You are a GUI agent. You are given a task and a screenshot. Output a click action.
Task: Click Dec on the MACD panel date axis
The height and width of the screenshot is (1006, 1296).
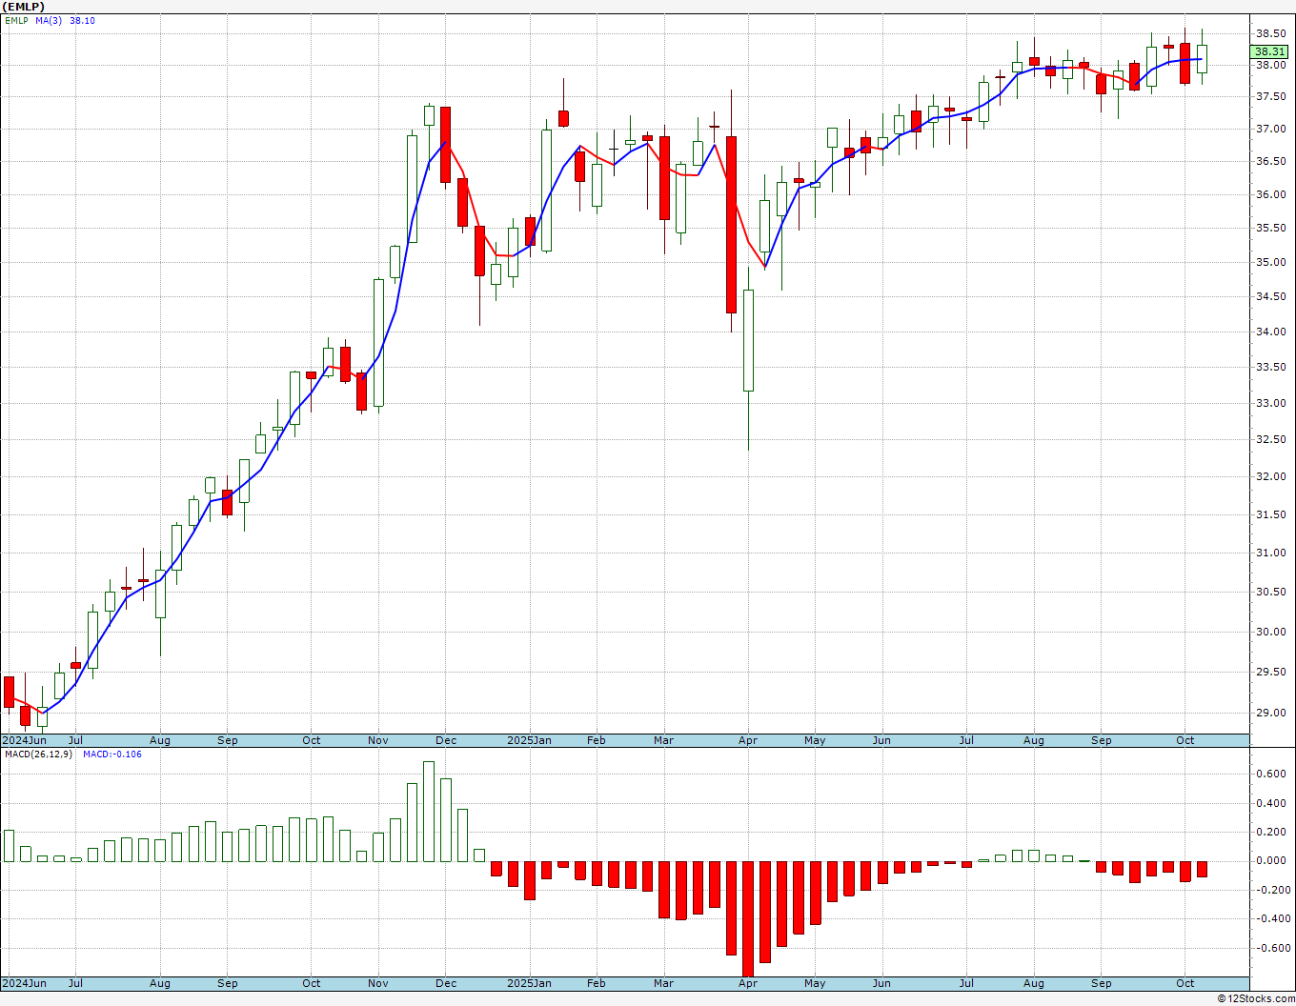(446, 983)
